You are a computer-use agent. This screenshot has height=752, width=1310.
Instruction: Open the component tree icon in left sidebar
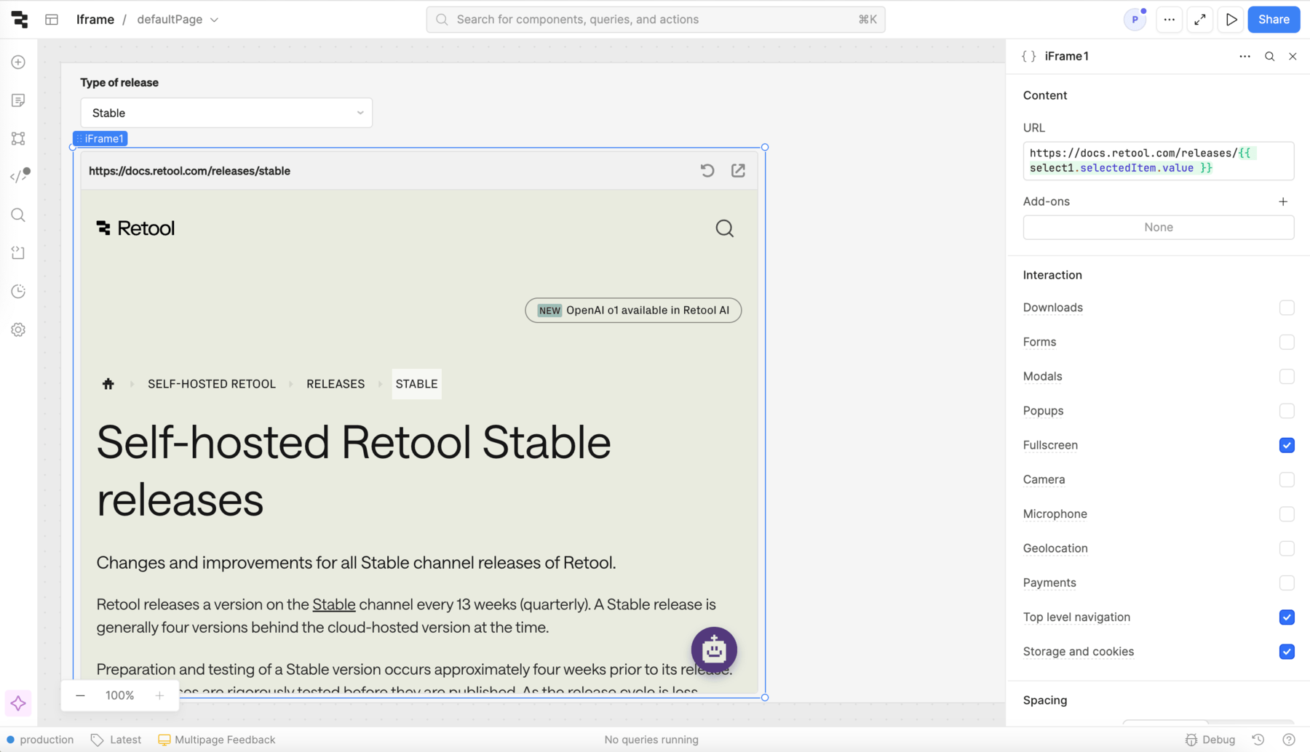[x=19, y=138]
